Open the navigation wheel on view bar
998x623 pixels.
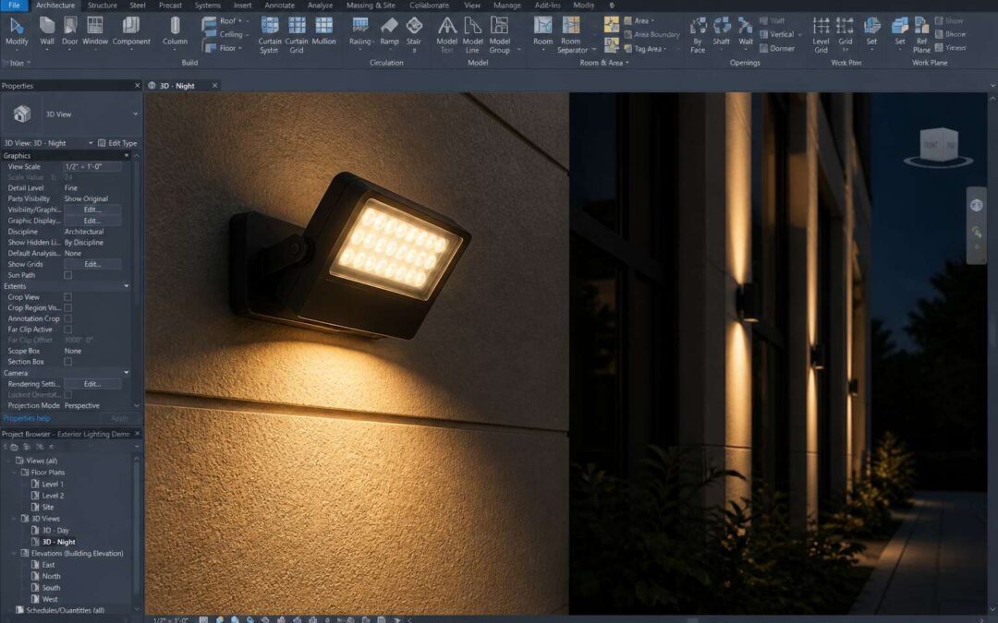pos(977,205)
